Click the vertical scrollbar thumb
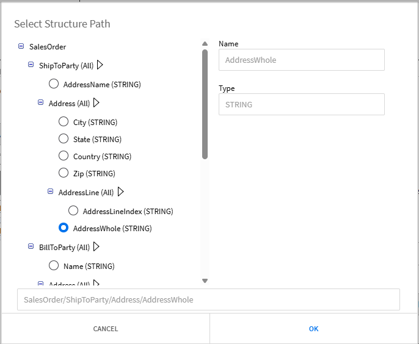This screenshot has height=344, width=419. [205, 104]
